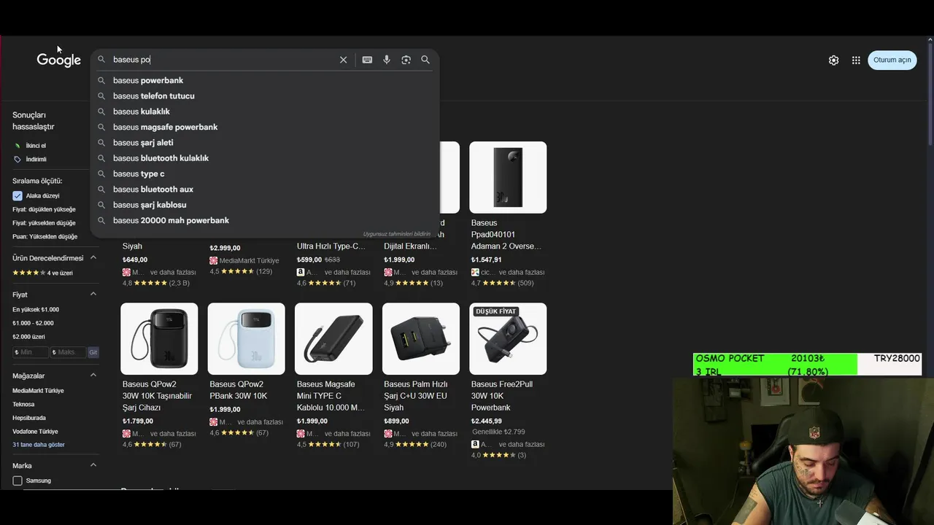This screenshot has width=934, height=525.
Task: Click the Maks. price input
Action: [x=69, y=352]
